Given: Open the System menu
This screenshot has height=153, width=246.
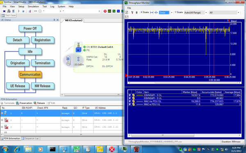Looking at the screenshot, I should tap(61, 7).
